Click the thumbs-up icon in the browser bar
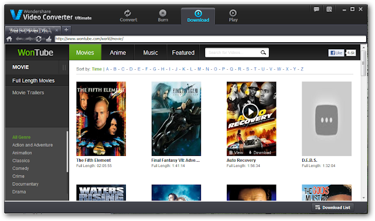Viewport: 375px width, 221px height. coord(49,39)
